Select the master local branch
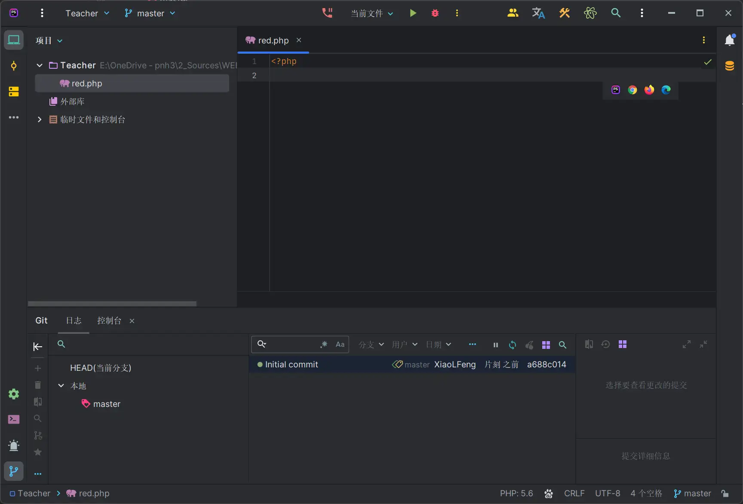The image size is (743, 504). (x=107, y=404)
